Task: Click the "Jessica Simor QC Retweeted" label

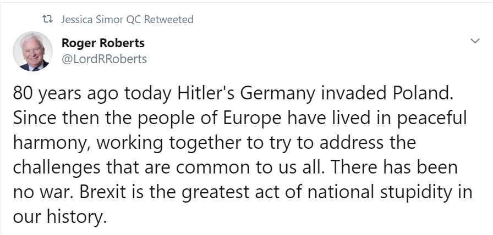Action: (x=127, y=20)
